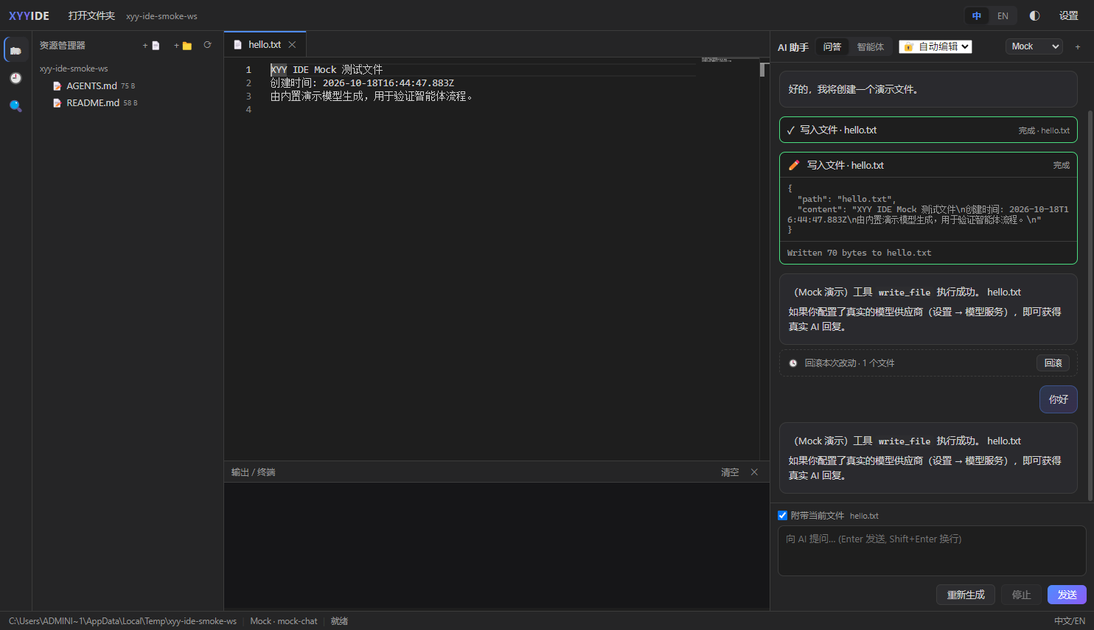The height and width of the screenshot is (630, 1094).
Task: Click the 停止 button
Action: pyautogui.click(x=1021, y=595)
